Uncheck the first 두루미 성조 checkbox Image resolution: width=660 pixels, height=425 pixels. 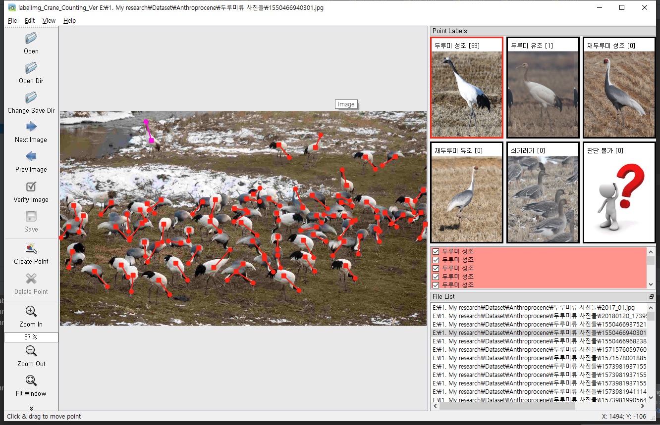[436, 251]
